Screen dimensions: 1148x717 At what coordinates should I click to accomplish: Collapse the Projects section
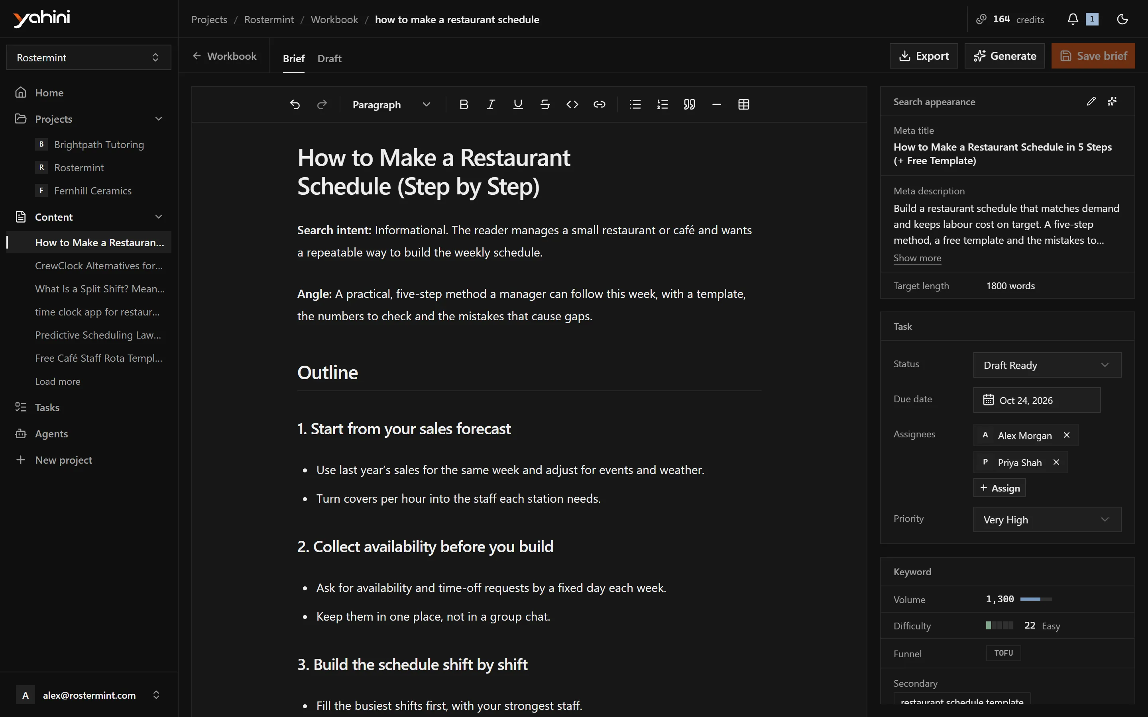[158, 119]
